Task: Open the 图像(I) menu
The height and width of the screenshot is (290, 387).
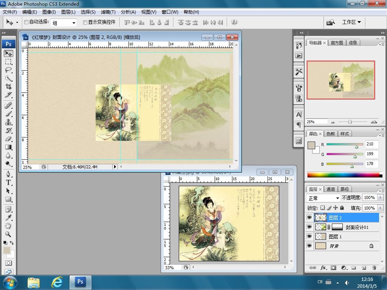Action: point(49,12)
